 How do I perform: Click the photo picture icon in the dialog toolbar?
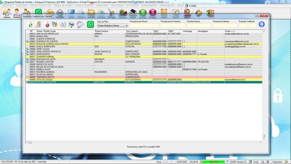[71, 24]
